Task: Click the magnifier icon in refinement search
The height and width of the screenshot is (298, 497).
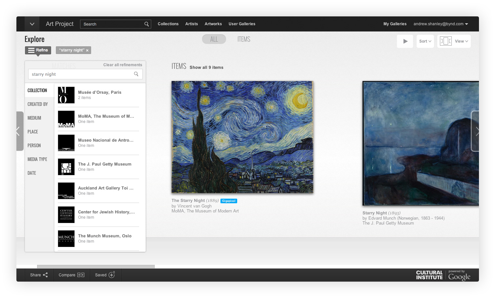Action: [136, 74]
